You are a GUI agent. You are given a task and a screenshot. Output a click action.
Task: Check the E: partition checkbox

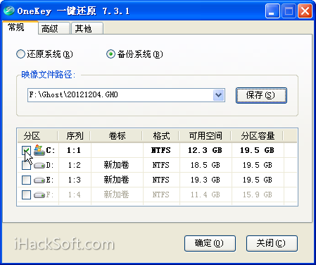point(26,180)
